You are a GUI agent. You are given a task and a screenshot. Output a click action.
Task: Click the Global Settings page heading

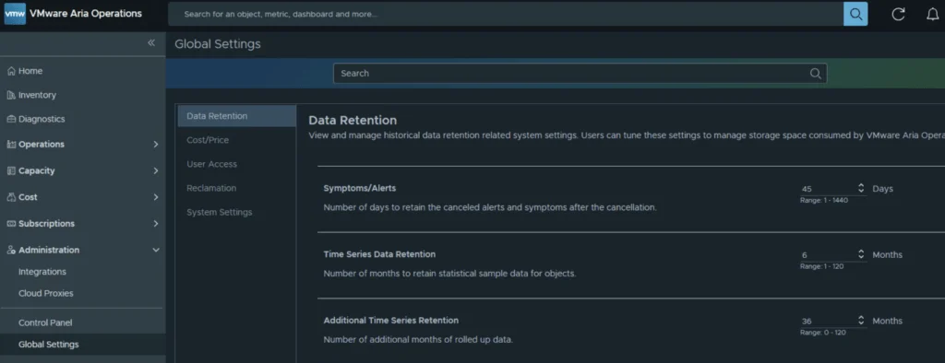tap(218, 44)
